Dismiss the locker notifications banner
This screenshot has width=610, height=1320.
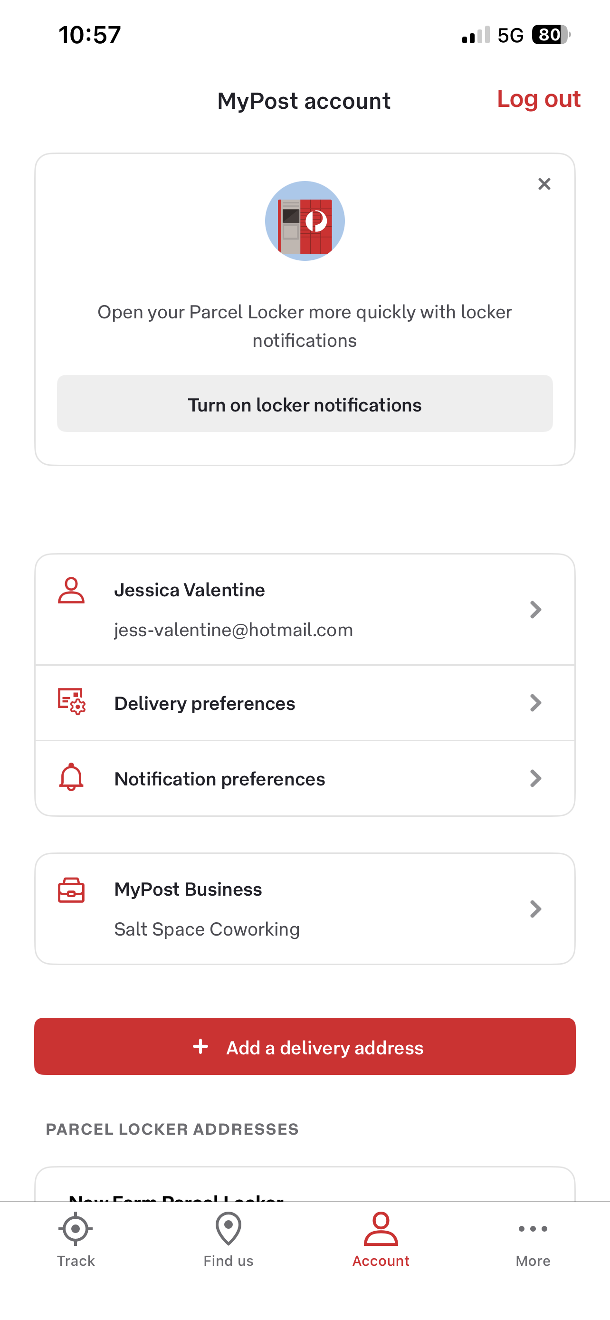pyautogui.click(x=544, y=184)
